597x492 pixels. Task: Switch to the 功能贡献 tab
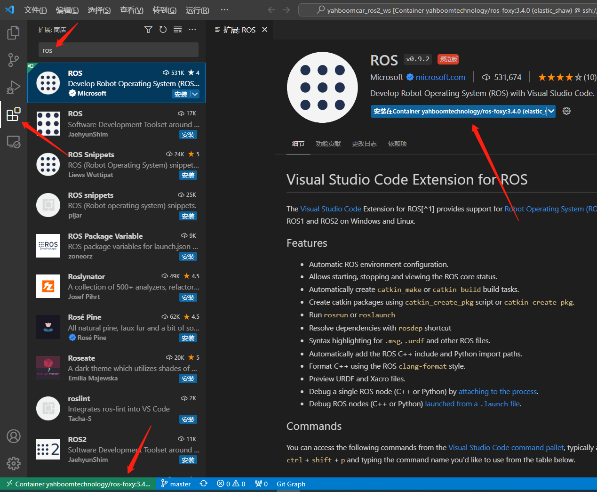(x=328, y=144)
